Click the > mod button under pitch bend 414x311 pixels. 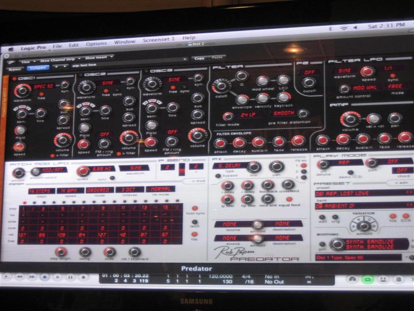196,181
